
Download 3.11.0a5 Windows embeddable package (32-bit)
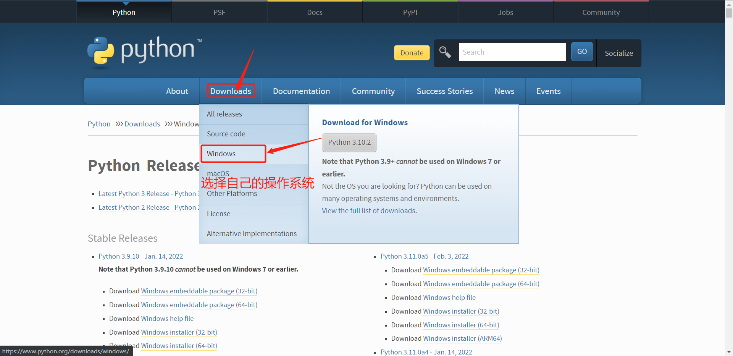(481, 270)
